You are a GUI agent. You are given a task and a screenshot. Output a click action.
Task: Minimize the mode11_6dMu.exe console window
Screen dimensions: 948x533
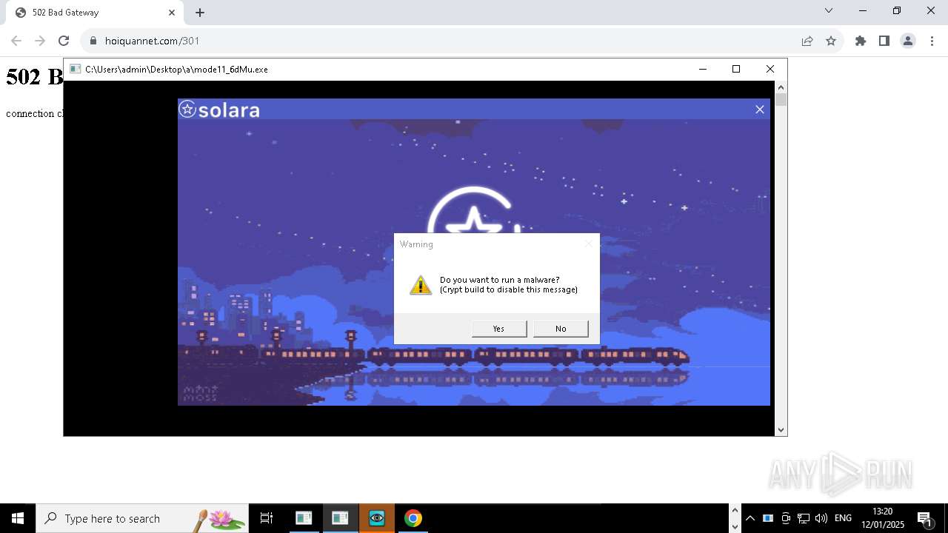coord(702,69)
